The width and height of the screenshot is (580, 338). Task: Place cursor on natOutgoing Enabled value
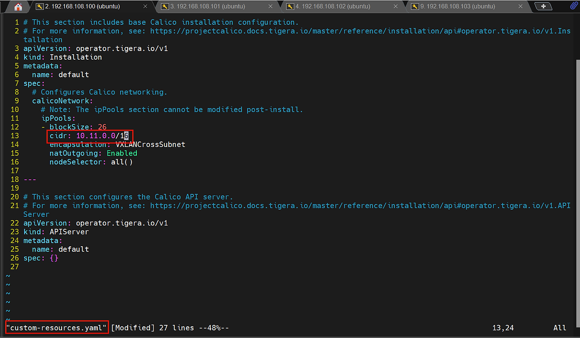point(122,153)
